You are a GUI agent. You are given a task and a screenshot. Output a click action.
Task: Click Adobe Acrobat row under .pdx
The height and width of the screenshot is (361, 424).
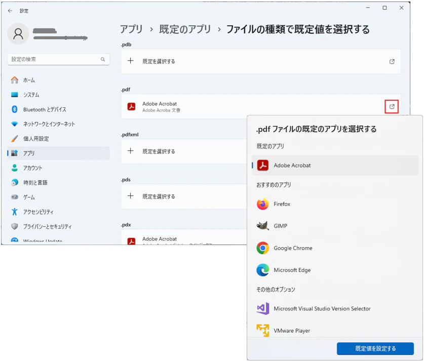(184, 237)
